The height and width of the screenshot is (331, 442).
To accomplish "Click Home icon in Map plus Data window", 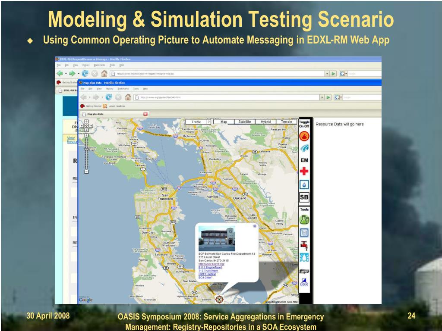I will [x=128, y=97].
